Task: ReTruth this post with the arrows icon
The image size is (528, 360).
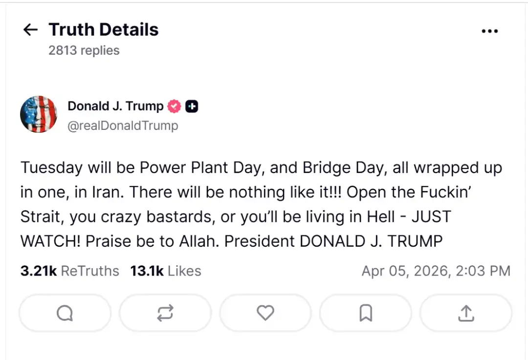Action: tap(165, 313)
